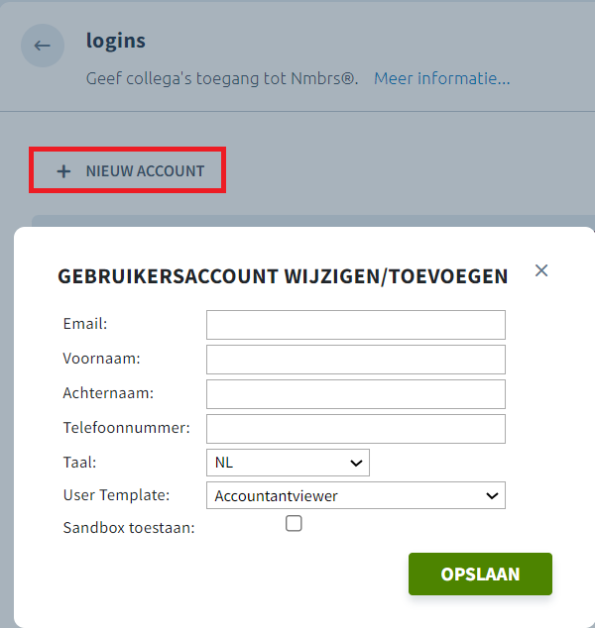Click the plus icon beside NIEUW ACCOUNT

(63, 171)
